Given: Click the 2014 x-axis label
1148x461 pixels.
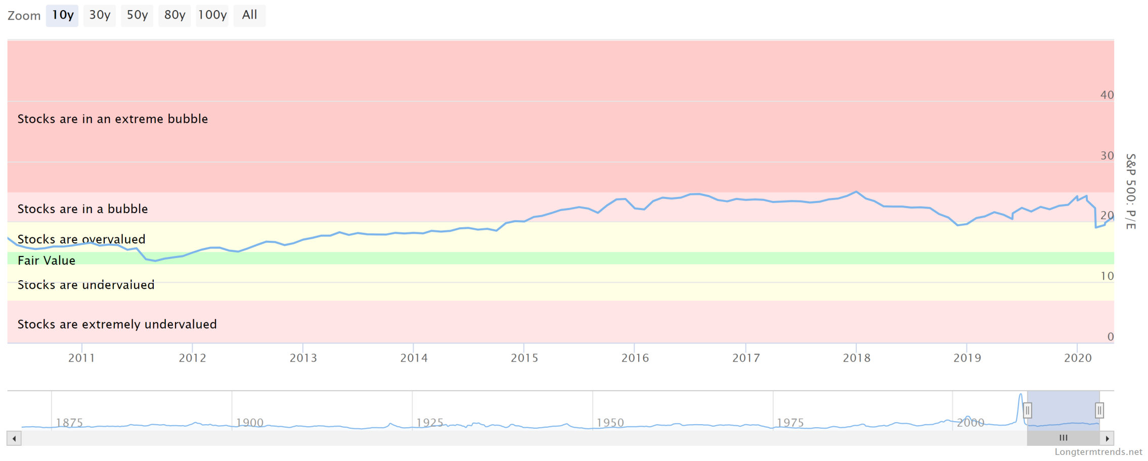Looking at the screenshot, I should [414, 358].
